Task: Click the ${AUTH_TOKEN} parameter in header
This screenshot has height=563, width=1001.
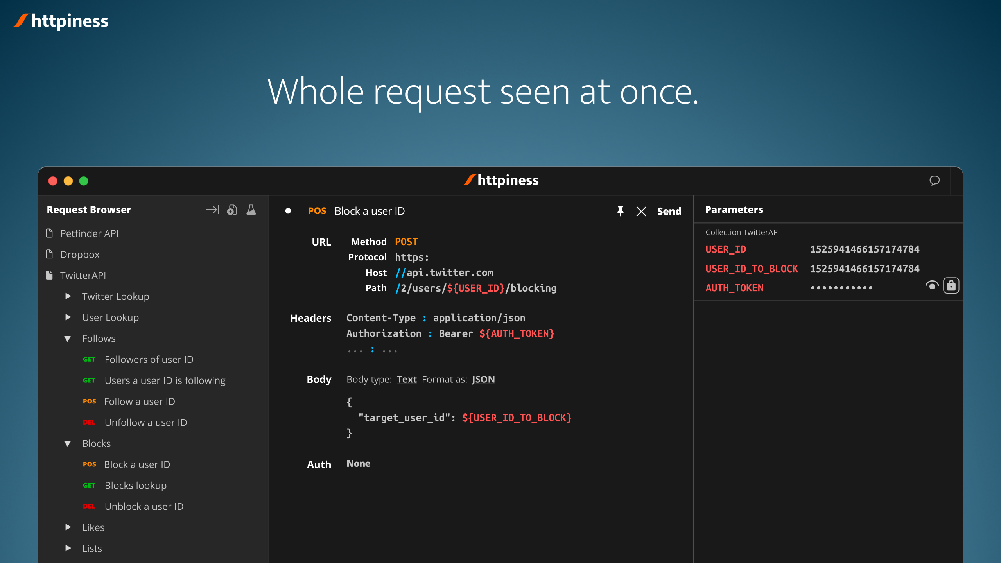Action: pos(517,333)
